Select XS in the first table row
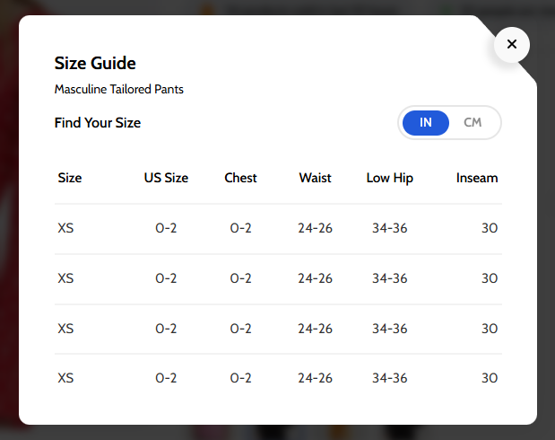The height and width of the screenshot is (440, 555). tap(65, 228)
